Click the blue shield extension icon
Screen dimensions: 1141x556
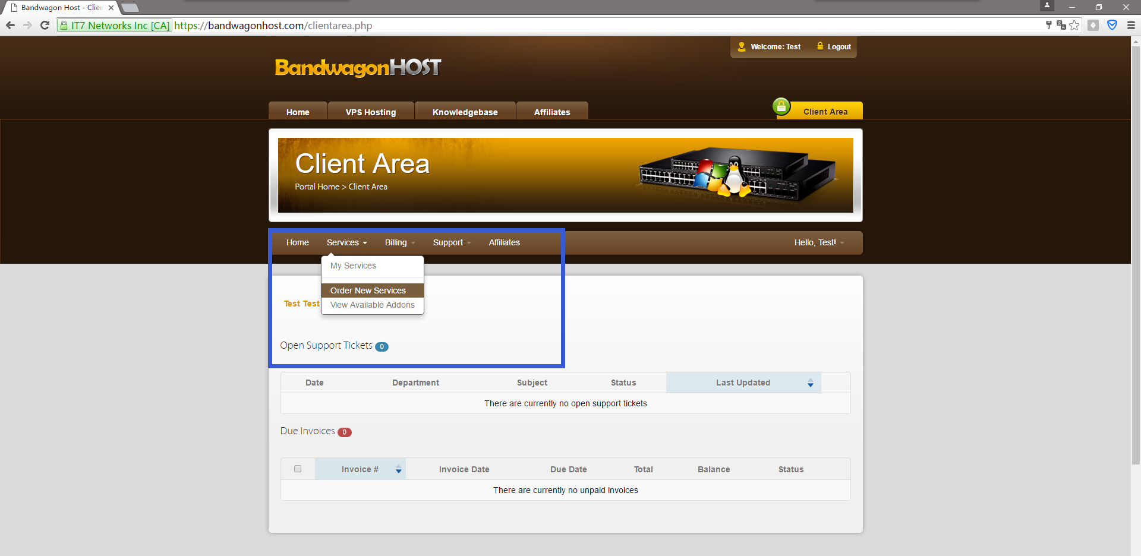(x=1112, y=25)
